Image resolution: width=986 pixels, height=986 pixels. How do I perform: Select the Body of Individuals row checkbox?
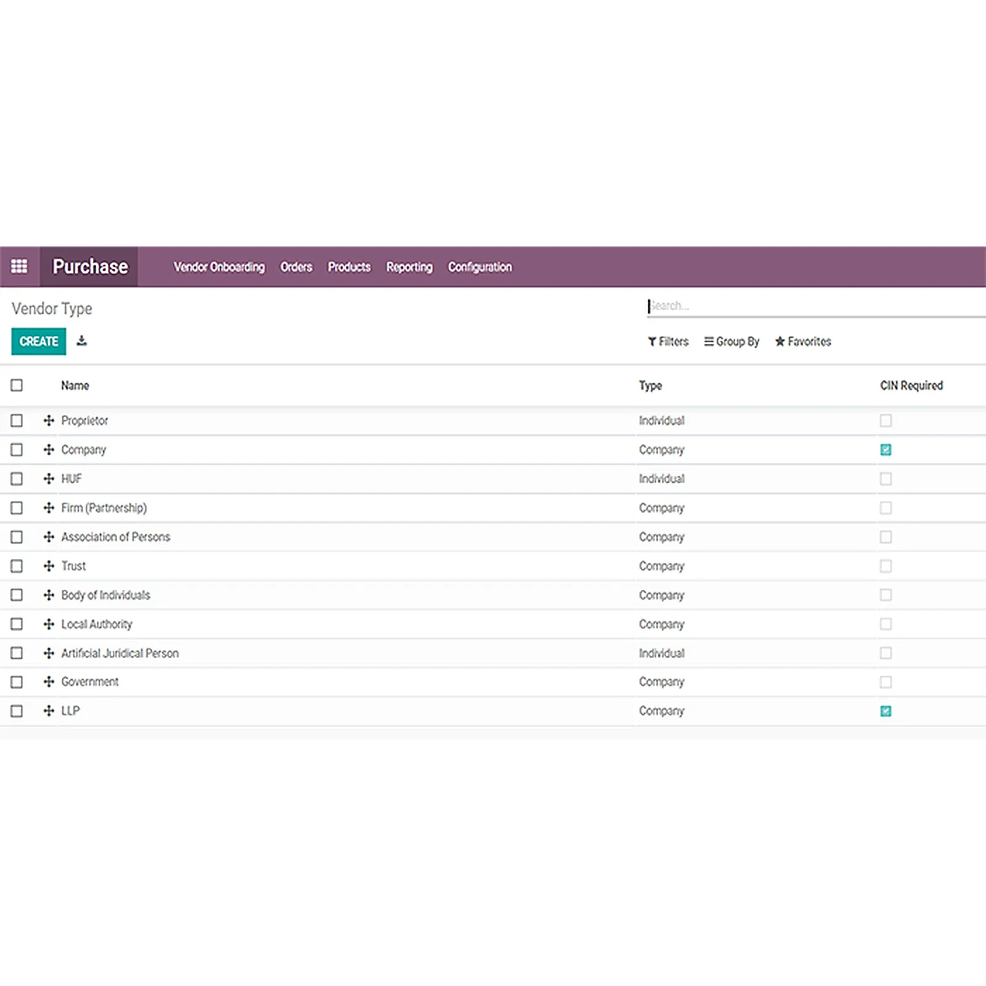pyautogui.click(x=17, y=595)
